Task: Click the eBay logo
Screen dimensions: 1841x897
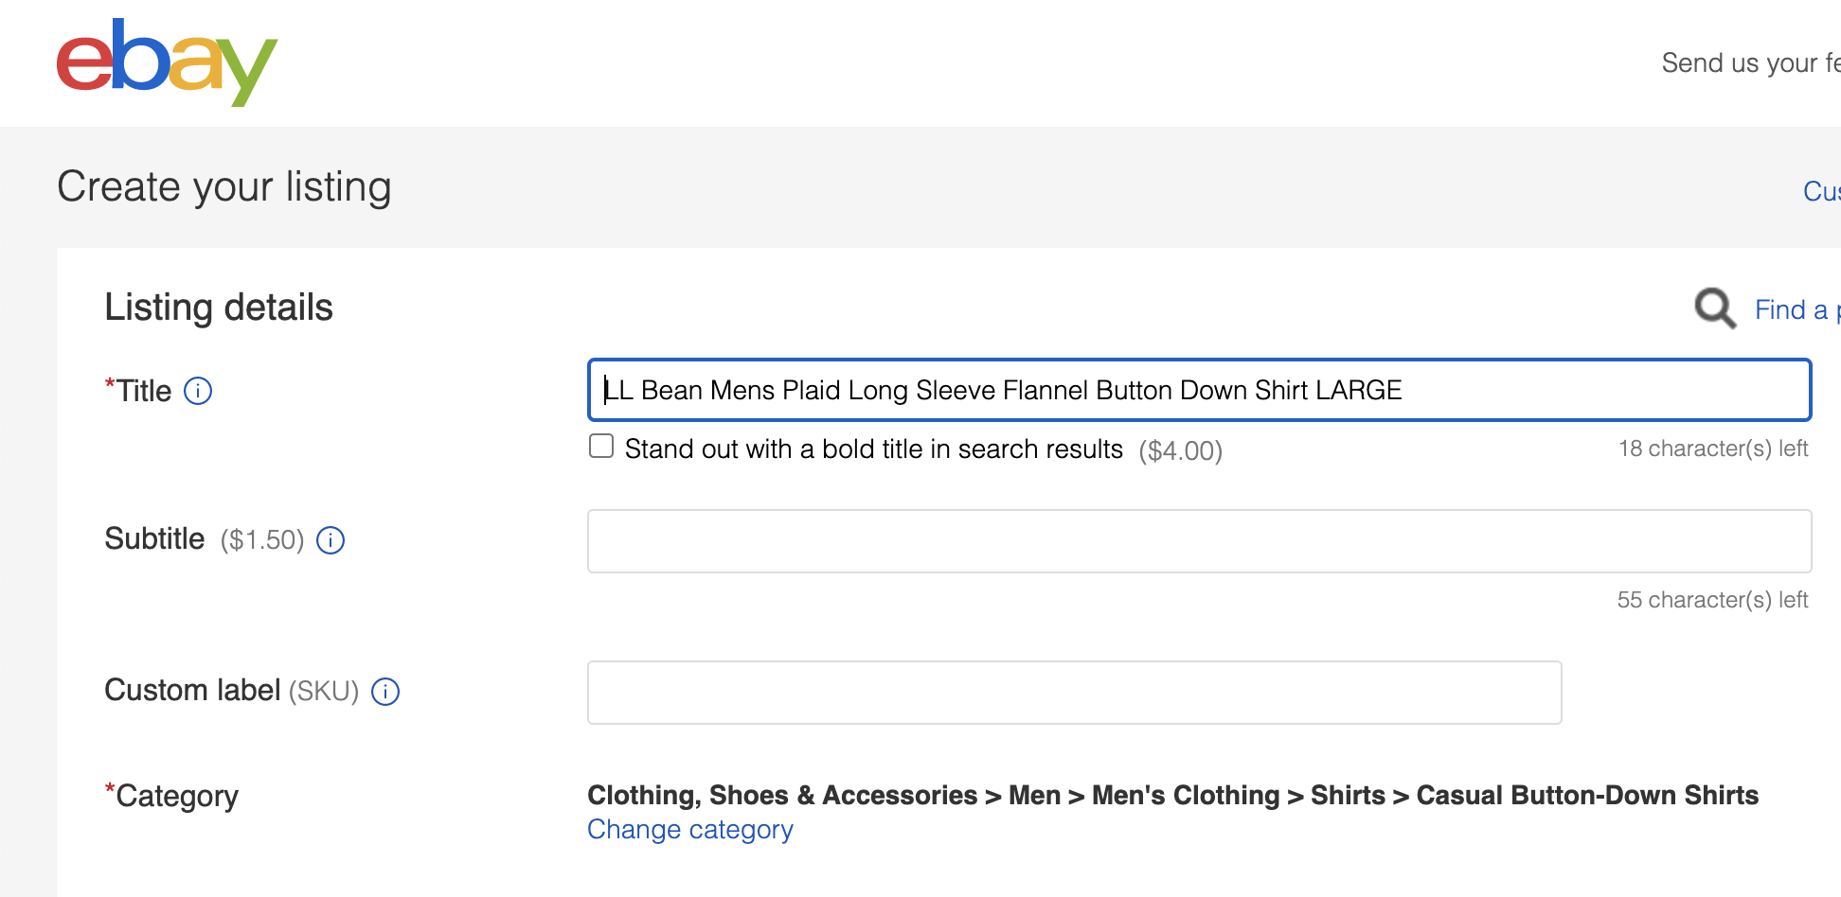Action: point(166,62)
